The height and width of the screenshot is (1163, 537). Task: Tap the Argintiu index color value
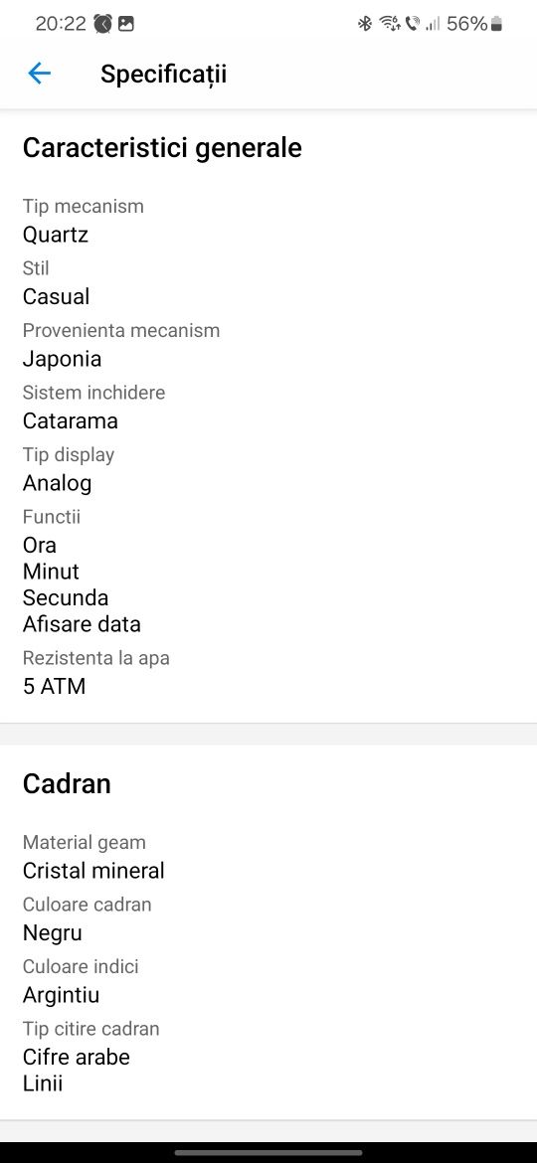pyautogui.click(x=61, y=995)
